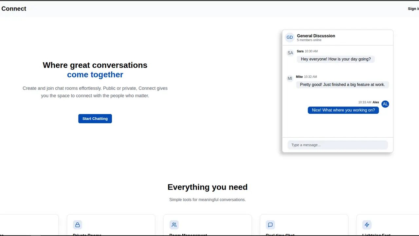Viewport: 419px width, 236px height.
Task: Click the sender name 'Sara'
Action: tap(300, 51)
